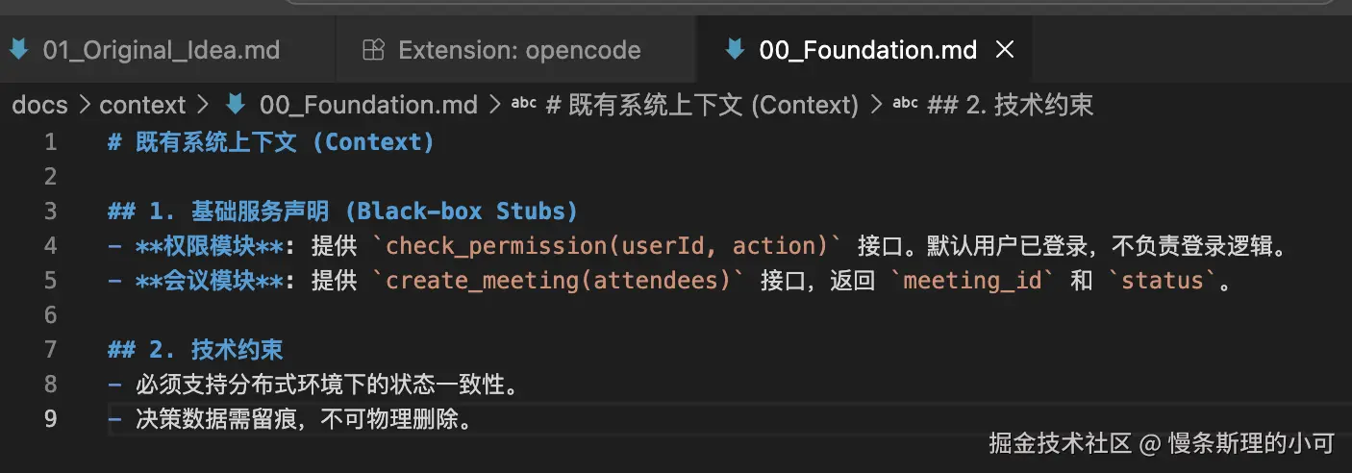Select the 2. 技术约束 breadcrumb symbol
Viewport: 1352px width, 473px height.
(1010, 105)
